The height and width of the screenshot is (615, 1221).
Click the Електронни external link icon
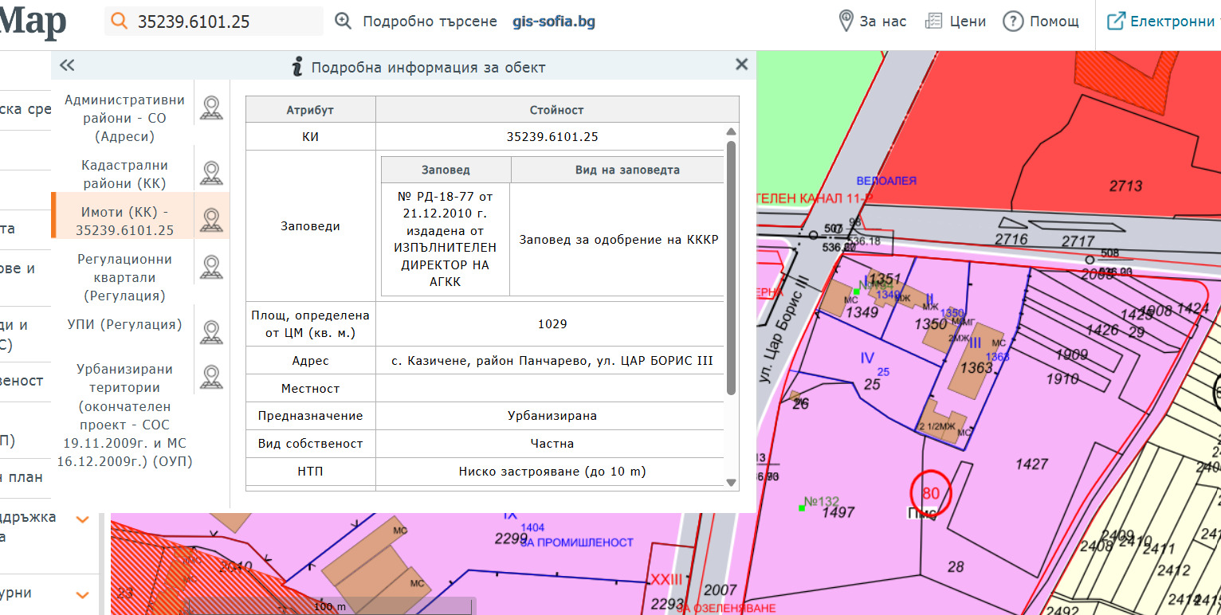pyautogui.click(x=1116, y=22)
